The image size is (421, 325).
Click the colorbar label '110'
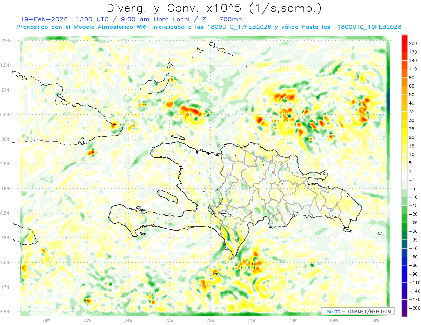pos(414,69)
